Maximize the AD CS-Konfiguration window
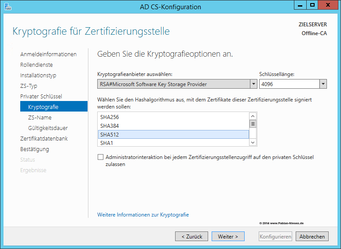Image resolution: width=341 pixels, height=249 pixels. click(312, 5)
